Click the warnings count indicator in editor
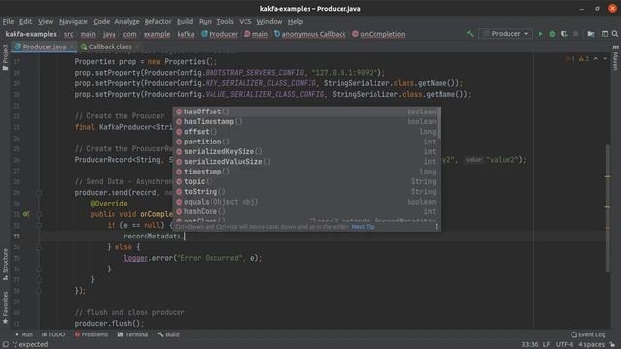621x349 pixels. click(x=584, y=59)
